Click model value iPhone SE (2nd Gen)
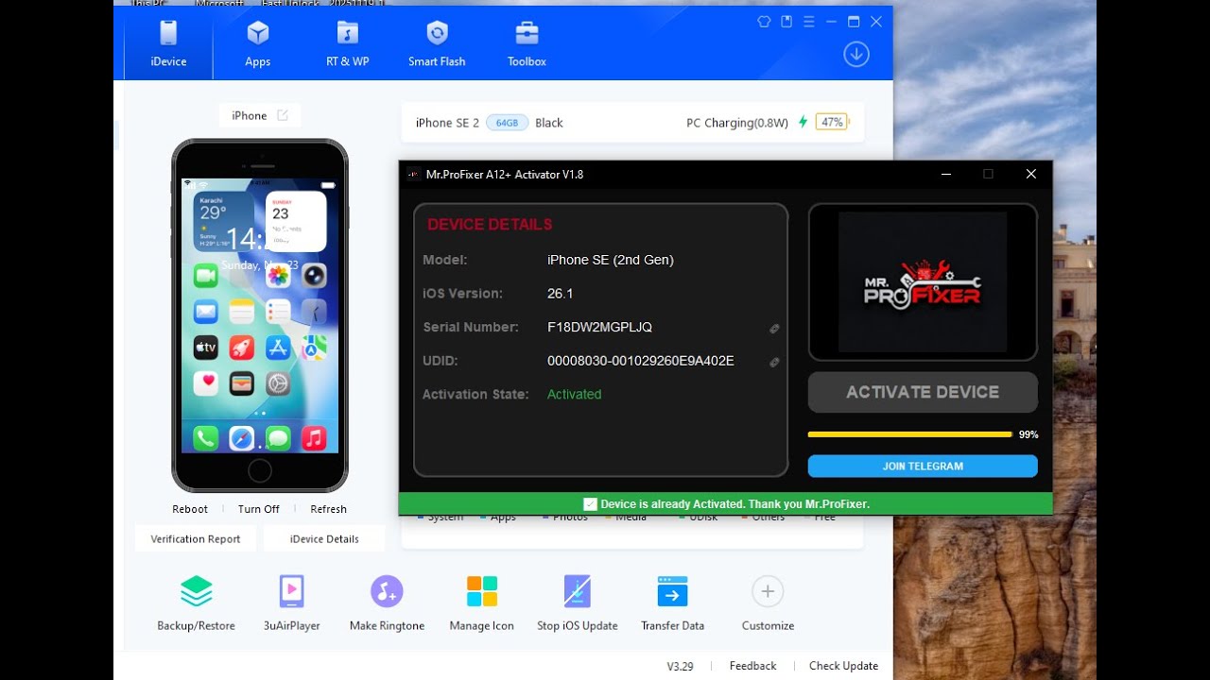Screen dimensions: 1210x680 tap(611, 260)
